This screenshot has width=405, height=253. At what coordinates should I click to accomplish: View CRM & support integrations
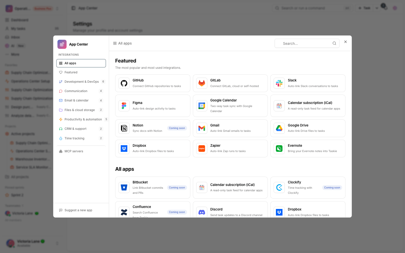click(81, 129)
